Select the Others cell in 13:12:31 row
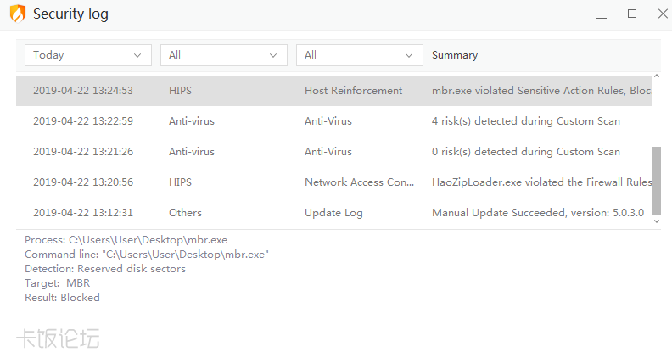The image size is (672, 358). point(185,213)
